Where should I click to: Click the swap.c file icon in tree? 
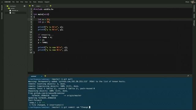click(x=10, y=13)
